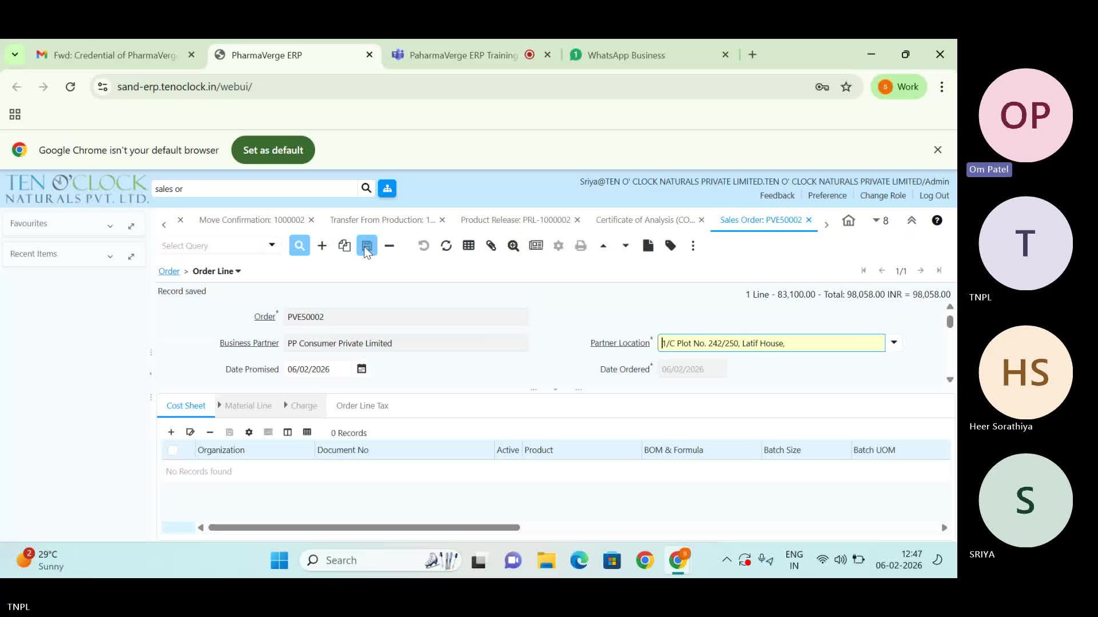Switch to the WhatsApp Business browser tab
Screen dimensions: 1098x617
coord(627,55)
